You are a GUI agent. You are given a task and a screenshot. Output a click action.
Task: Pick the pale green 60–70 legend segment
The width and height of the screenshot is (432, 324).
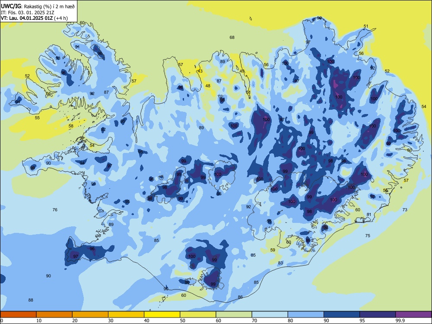pyautogui.click(x=234, y=314)
